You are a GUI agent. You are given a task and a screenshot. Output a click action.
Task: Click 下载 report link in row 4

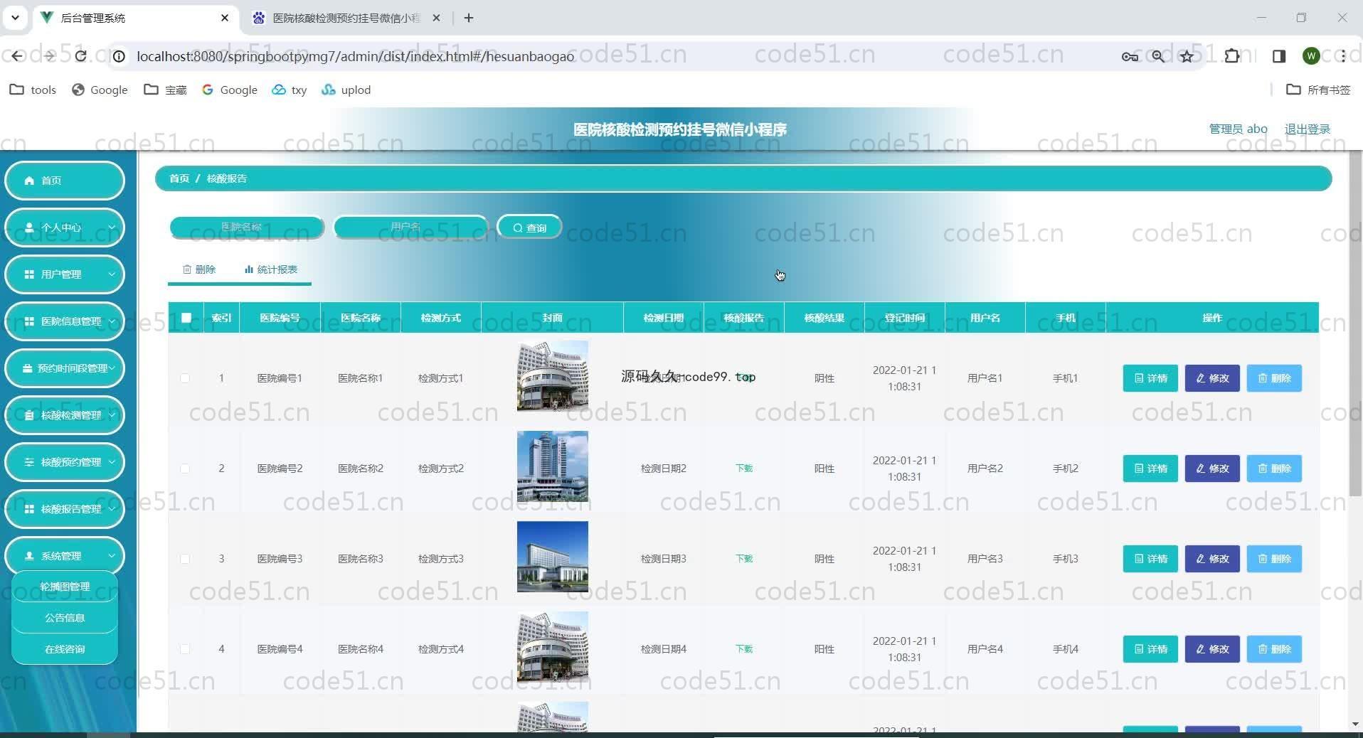point(744,649)
